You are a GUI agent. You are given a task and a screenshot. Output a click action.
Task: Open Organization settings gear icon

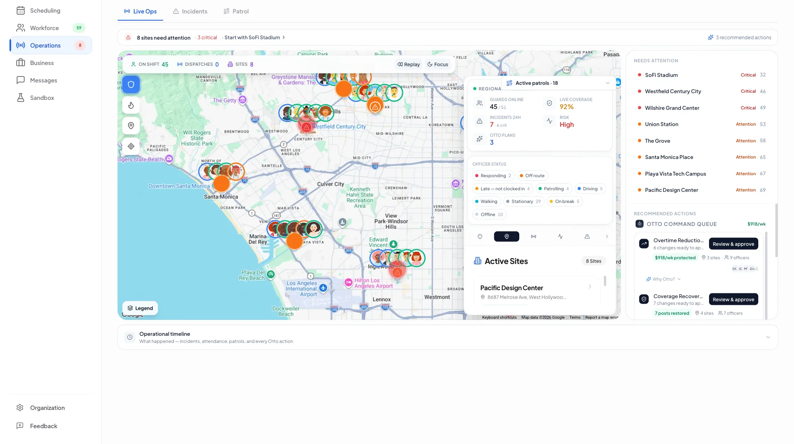click(x=20, y=408)
